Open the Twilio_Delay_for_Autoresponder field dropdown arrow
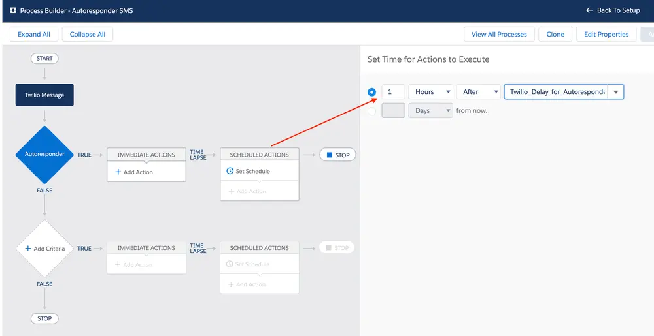The width and height of the screenshot is (654, 336). tap(615, 92)
